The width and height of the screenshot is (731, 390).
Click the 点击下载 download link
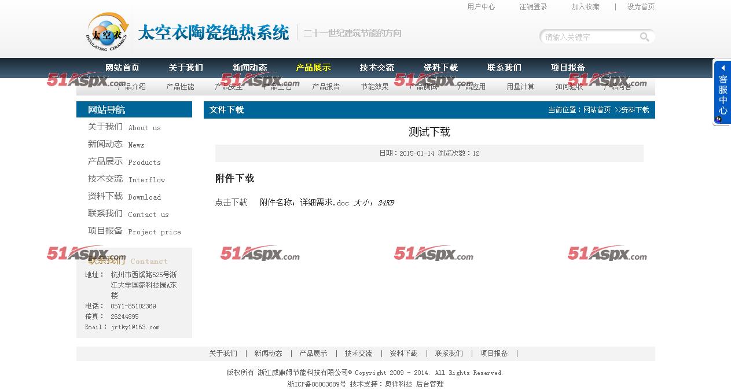(x=231, y=203)
